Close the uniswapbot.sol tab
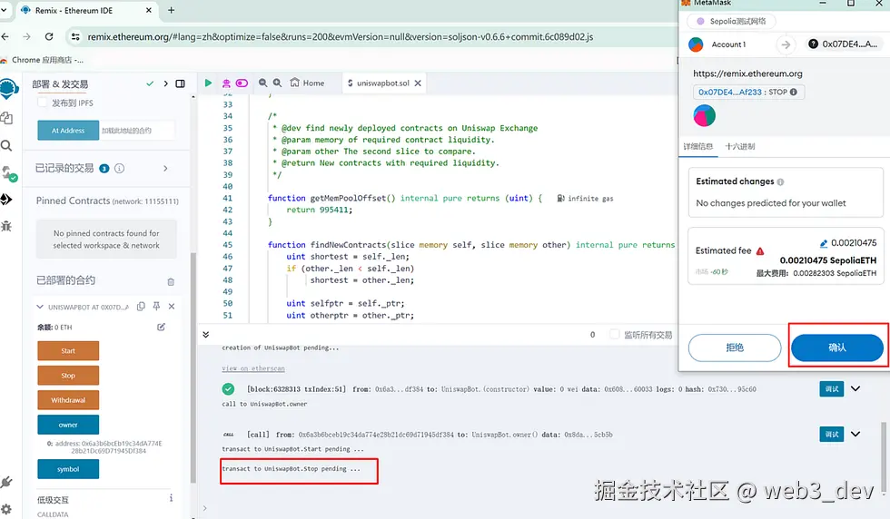Image resolution: width=890 pixels, height=519 pixels. tap(418, 83)
